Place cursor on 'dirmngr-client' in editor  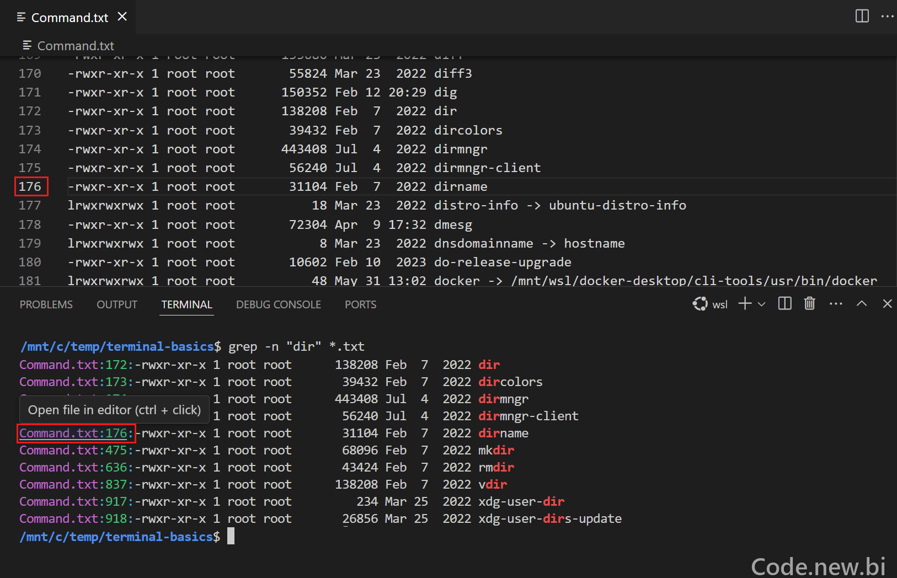[x=488, y=168]
